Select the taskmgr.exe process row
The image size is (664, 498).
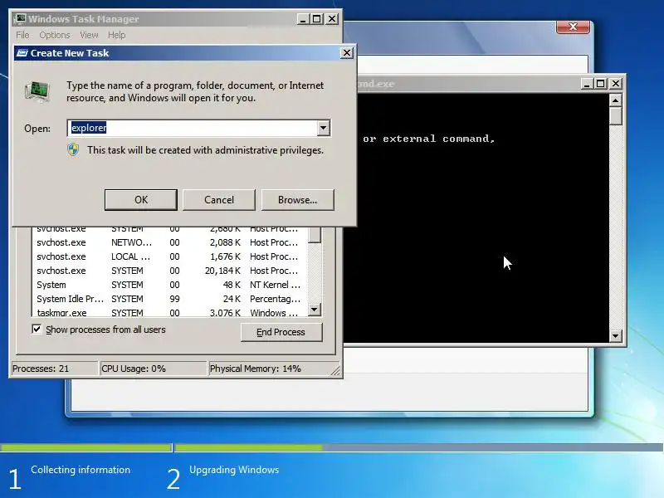[169, 312]
